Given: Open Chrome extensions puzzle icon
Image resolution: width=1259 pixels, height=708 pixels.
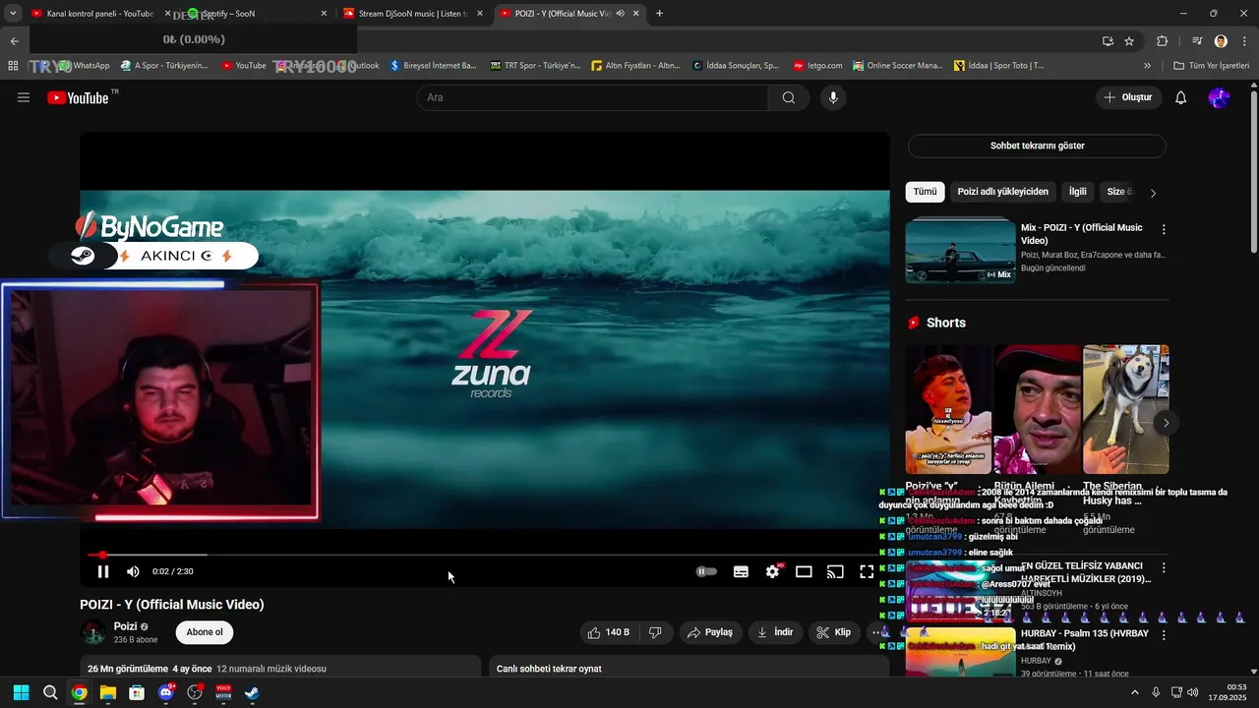Looking at the screenshot, I should (x=1162, y=41).
